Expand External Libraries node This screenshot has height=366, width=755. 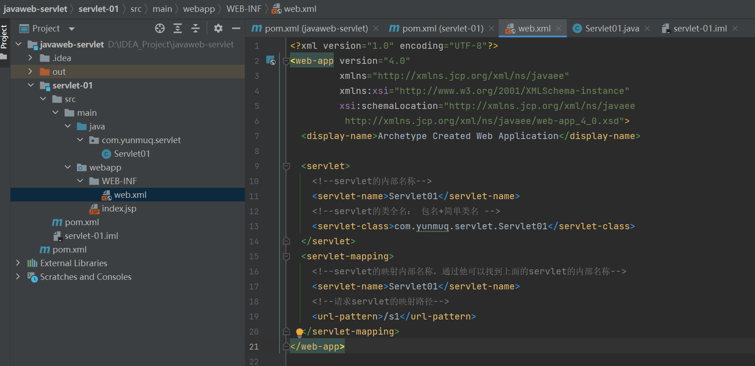(18, 263)
